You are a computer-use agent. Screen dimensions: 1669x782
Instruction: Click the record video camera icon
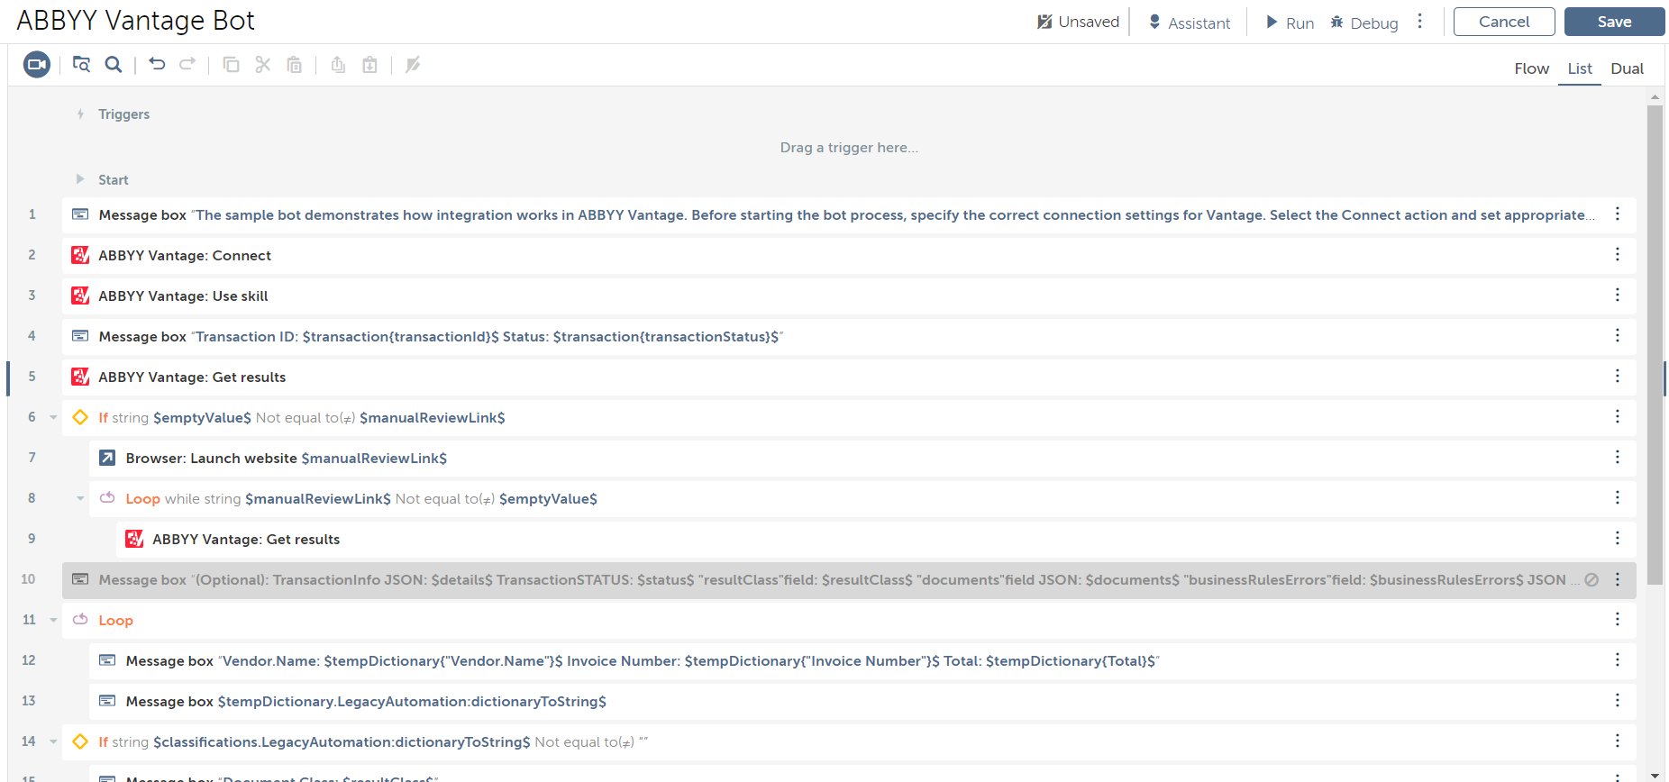coord(37,65)
